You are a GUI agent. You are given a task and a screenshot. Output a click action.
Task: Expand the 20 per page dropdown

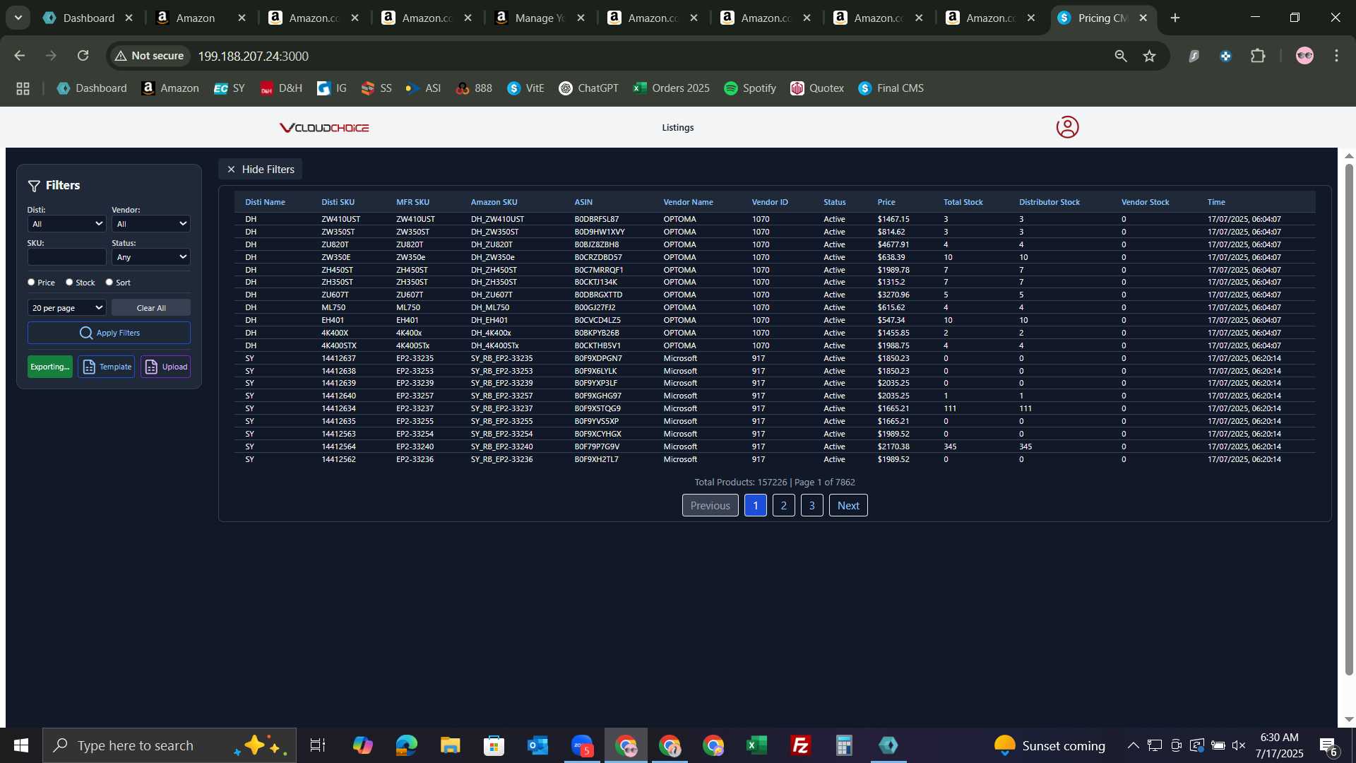(66, 308)
